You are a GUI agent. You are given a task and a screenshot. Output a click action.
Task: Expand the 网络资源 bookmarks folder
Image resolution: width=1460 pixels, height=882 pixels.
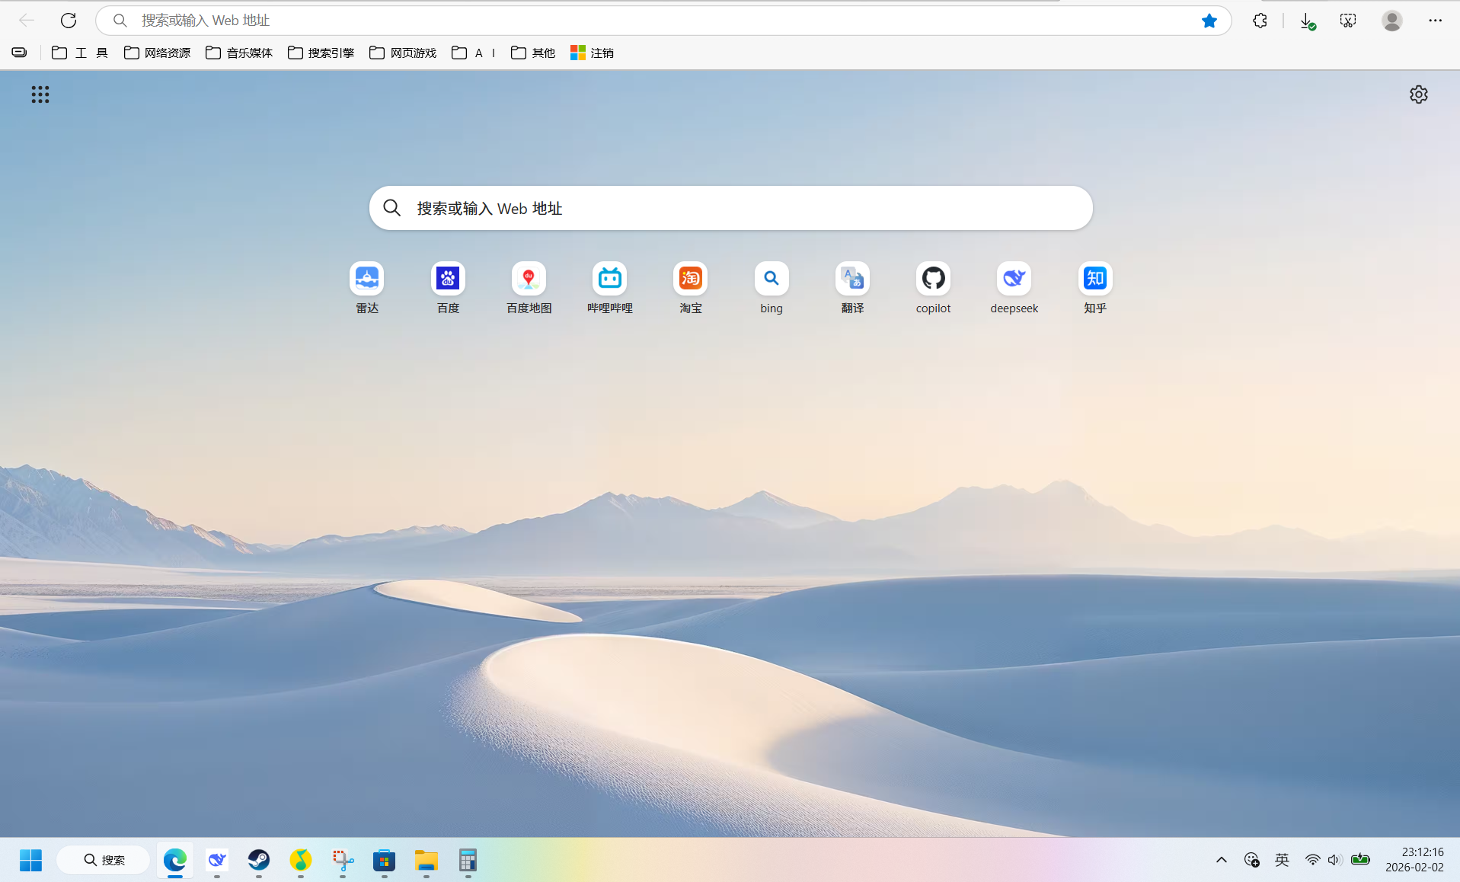(158, 53)
